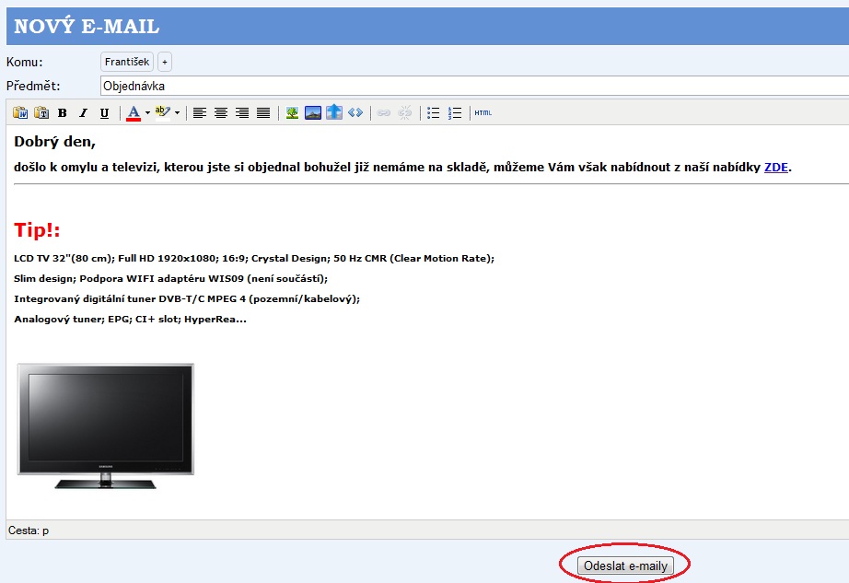Toggle italic text formatting
Image resolution: width=849 pixels, height=583 pixels.
click(x=83, y=113)
